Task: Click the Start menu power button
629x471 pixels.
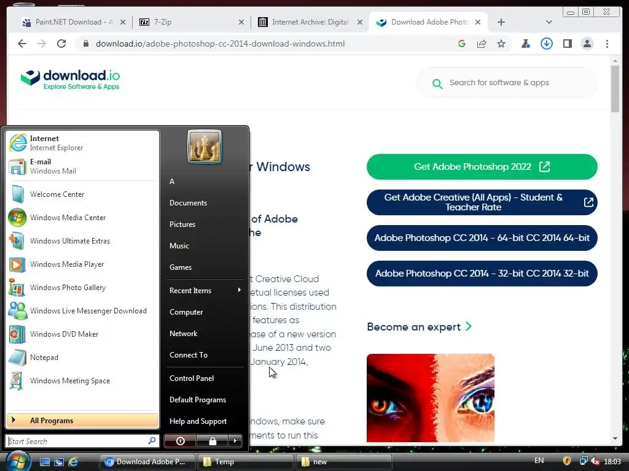Action: [x=181, y=441]
